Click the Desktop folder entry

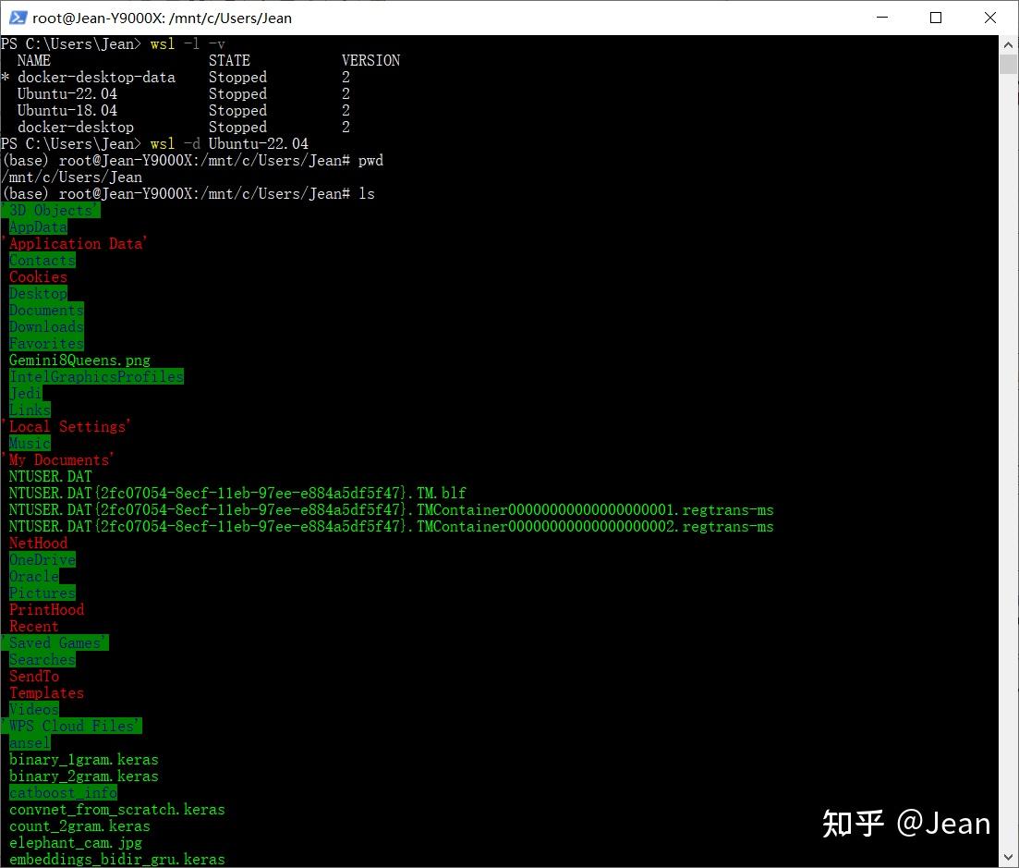click(x=37, y=293)
